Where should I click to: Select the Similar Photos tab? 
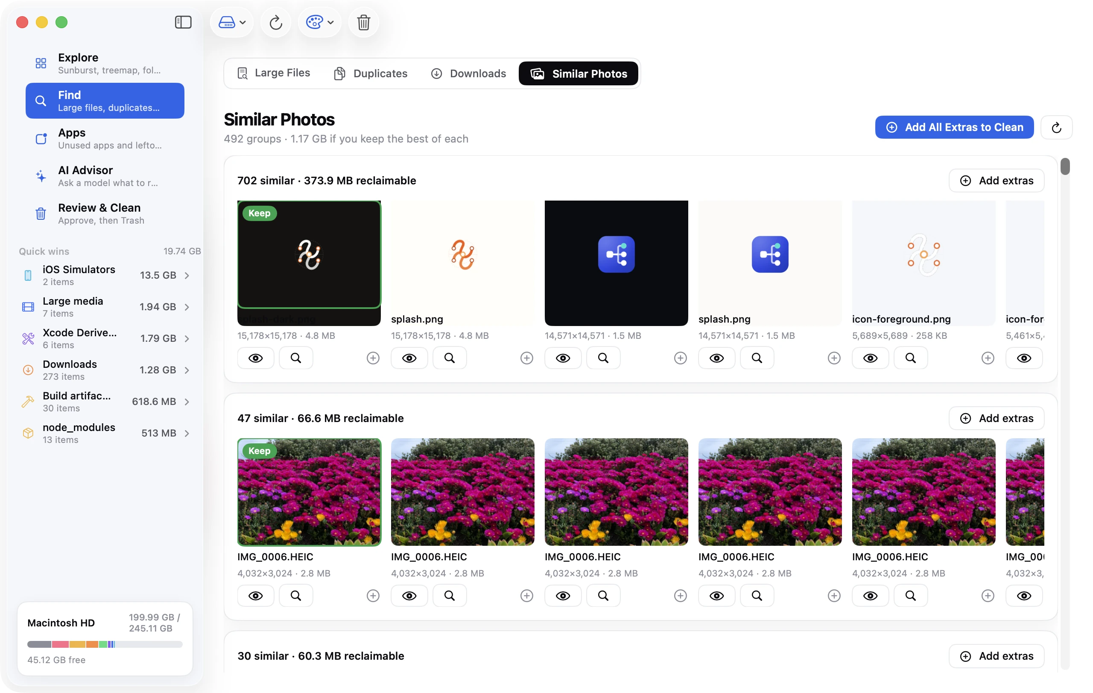tap(578, 73)
